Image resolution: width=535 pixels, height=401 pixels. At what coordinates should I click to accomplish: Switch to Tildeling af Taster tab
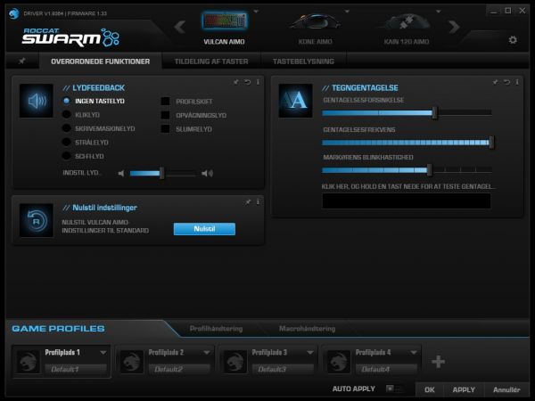211,61
